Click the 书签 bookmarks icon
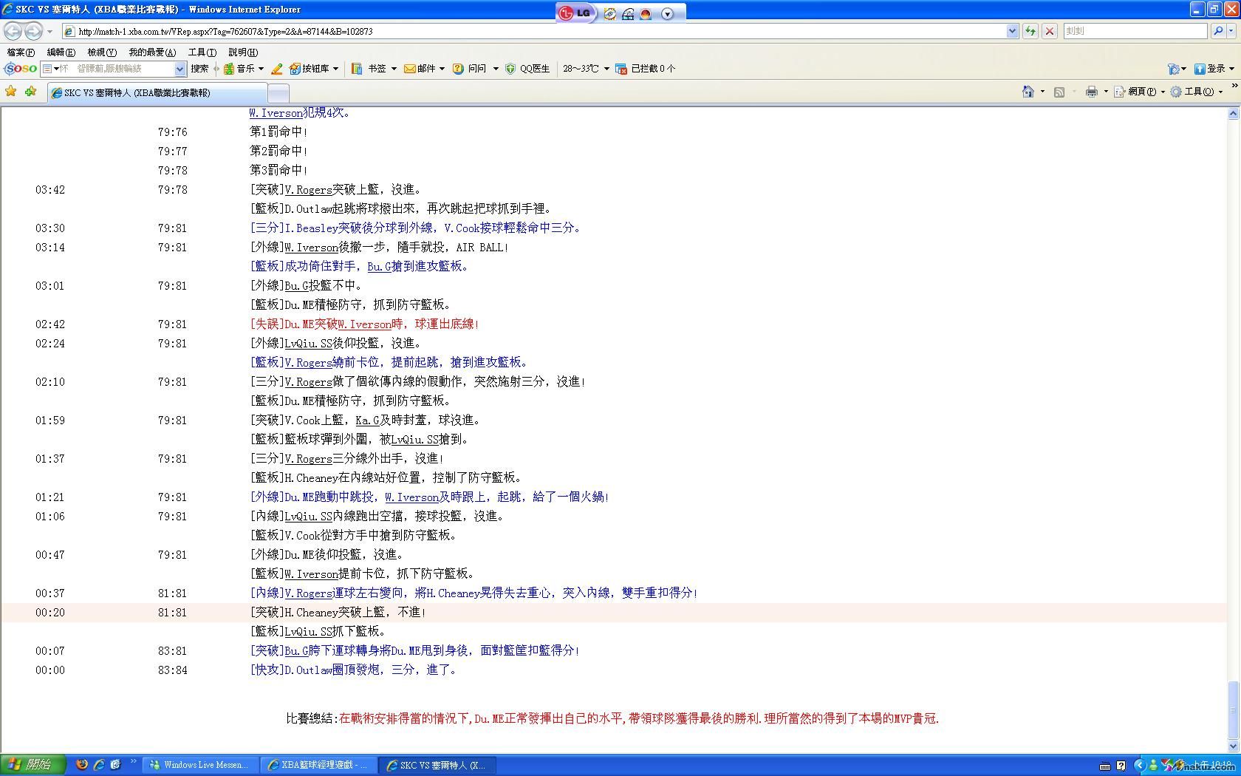Image resolution: width=1241 pixels, height=776 pixels. pyautogui.click(x=357, y=69)
